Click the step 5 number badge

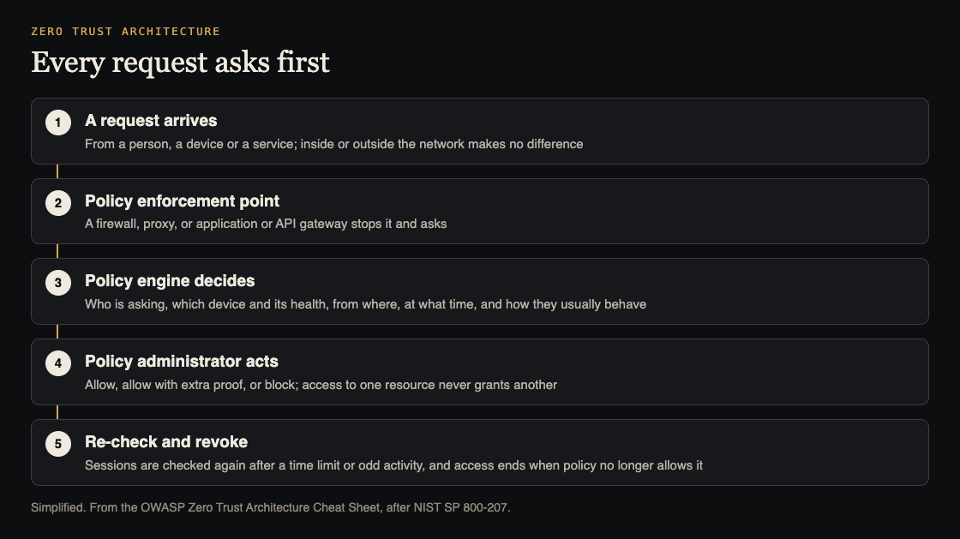point(58,444)
